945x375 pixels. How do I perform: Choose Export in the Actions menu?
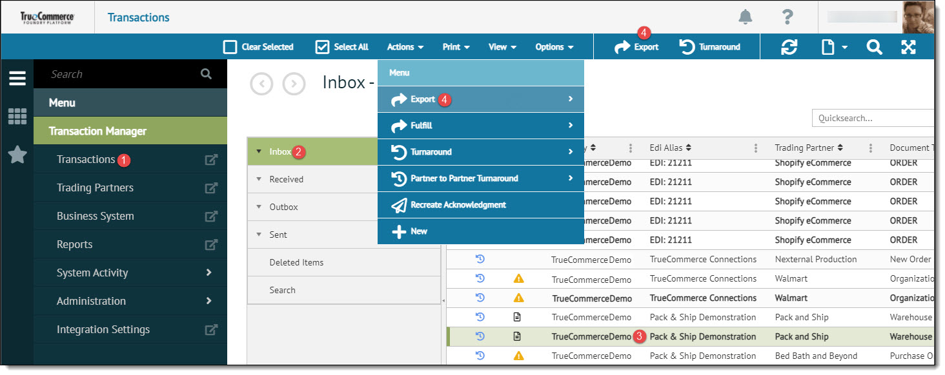click(x=481, y=99)
